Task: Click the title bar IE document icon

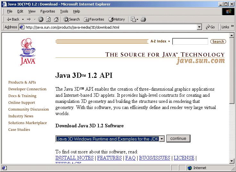Action: 4,4
